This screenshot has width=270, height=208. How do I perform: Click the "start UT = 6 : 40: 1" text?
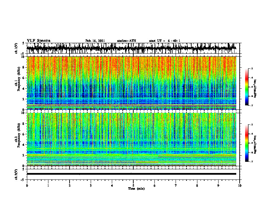pyautogui.click(x=165, y=41)
